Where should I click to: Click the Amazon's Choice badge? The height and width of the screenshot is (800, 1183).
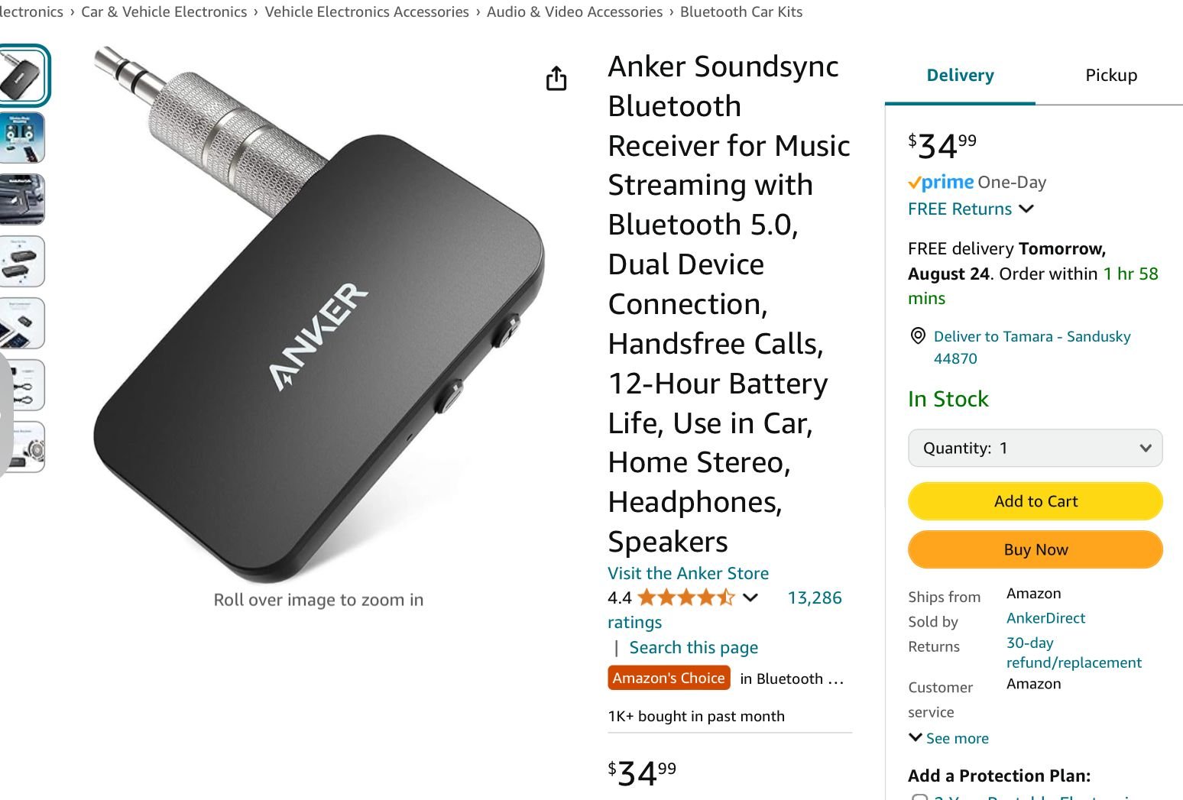pyautogui.click(x=669, y=678)
